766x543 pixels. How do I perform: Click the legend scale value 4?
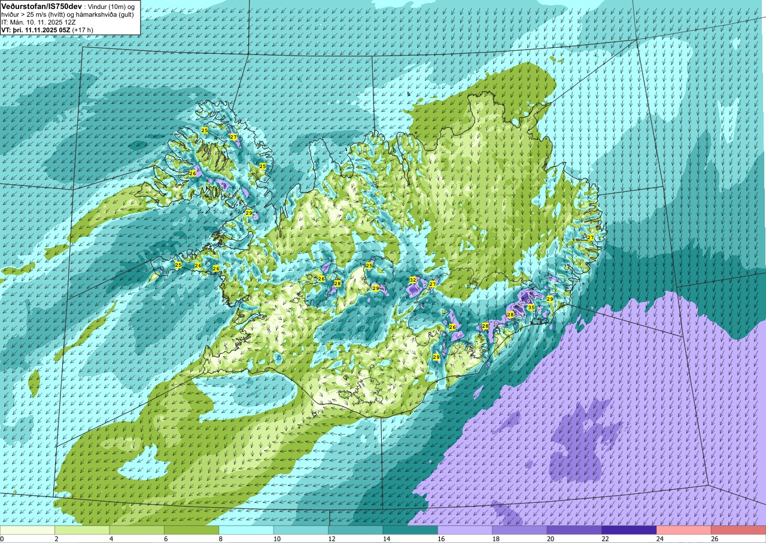point(111,539)
